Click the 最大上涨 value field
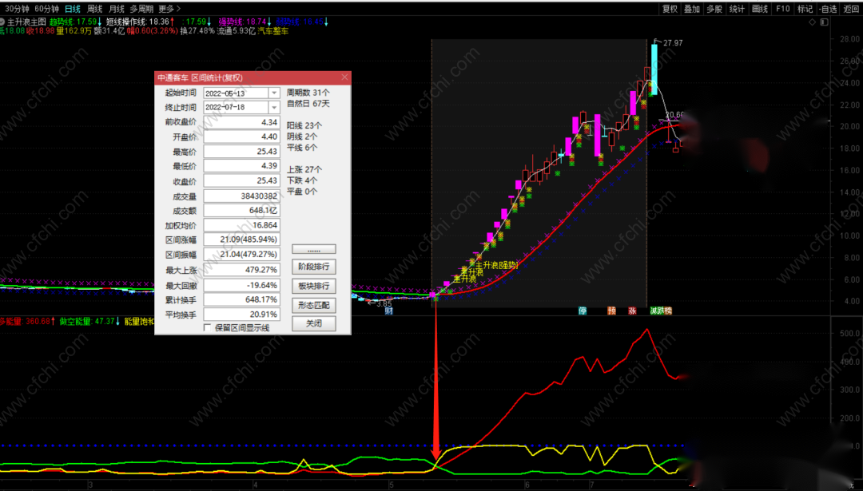The image size is (863, 491). pos(241,270)
